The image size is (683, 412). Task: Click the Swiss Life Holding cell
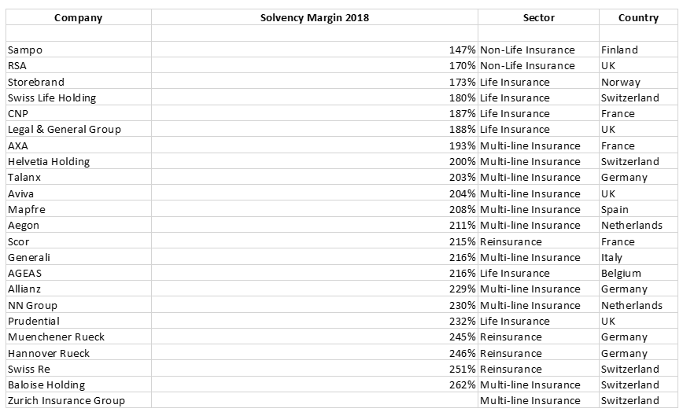79,97
